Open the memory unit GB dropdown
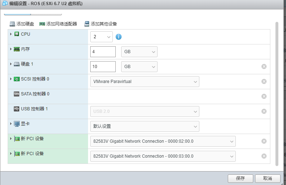 pyautogui.click(x=139, y=52)
